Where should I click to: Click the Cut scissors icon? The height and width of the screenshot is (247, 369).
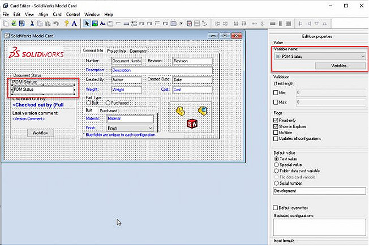pos(32,23)
